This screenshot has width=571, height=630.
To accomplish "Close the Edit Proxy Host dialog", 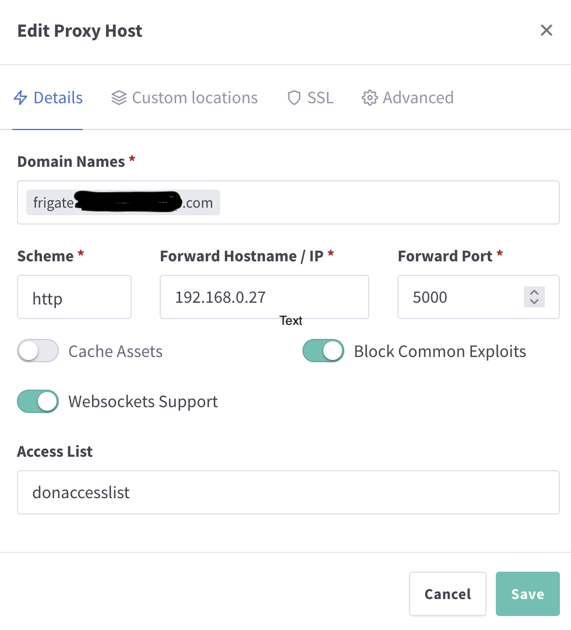I will click(x=546, y=30).
